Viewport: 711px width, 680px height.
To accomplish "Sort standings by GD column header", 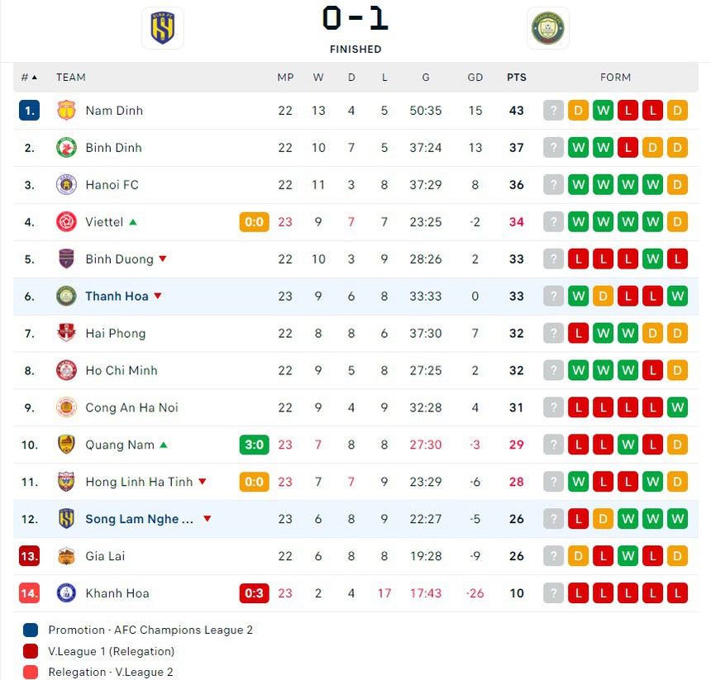I will click(x=475, y=78).
